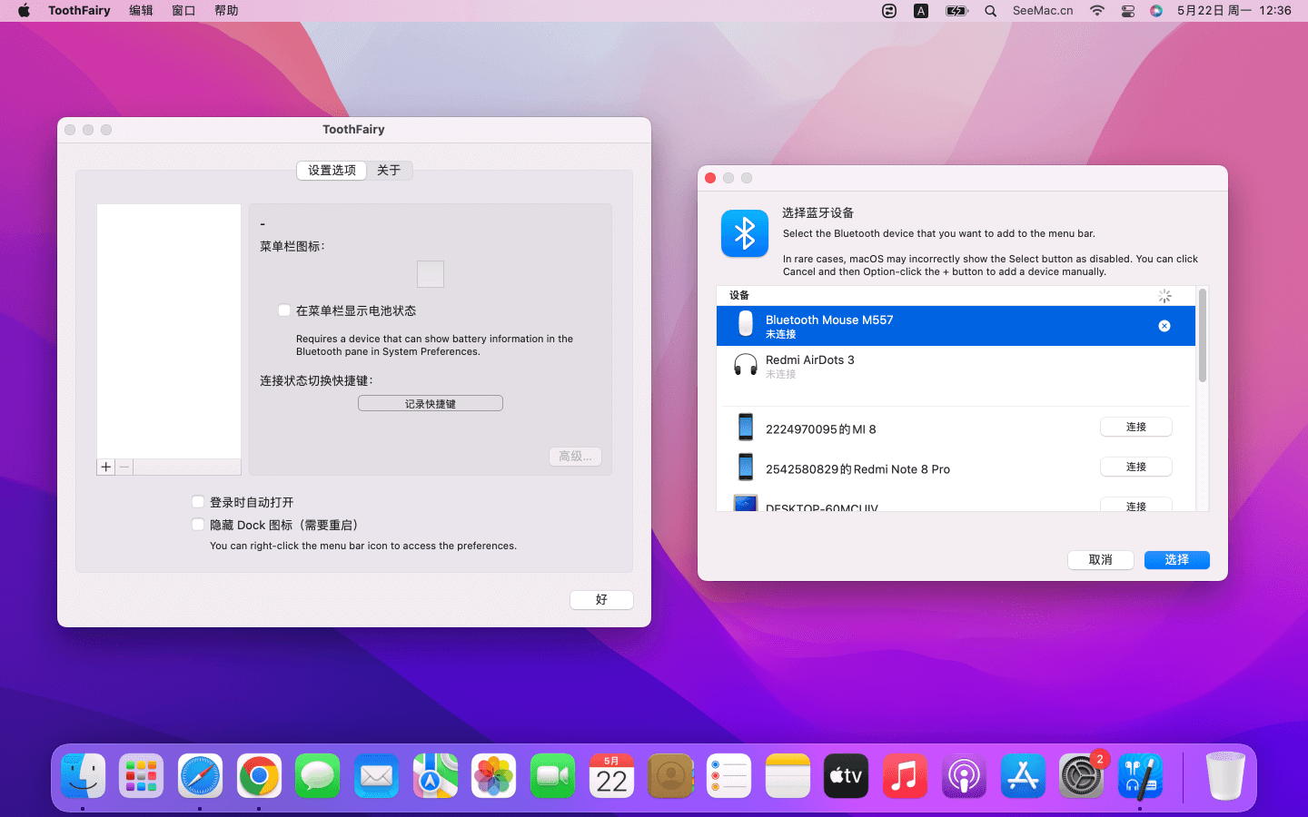Click 高级... button
Viewport: 1308px width, 817px height.
(575, 457)
